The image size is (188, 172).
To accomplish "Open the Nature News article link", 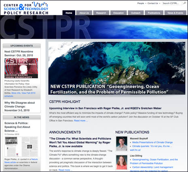I will click(x=21, y=161).
